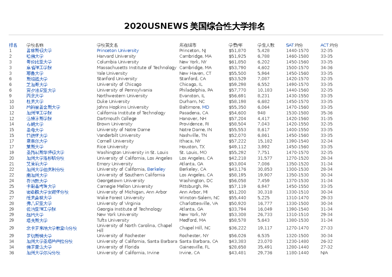The width and height of the screenshot is (392, 277).
Task: Open the Chinese link beside Emory University
Action: tap(37, 164)
